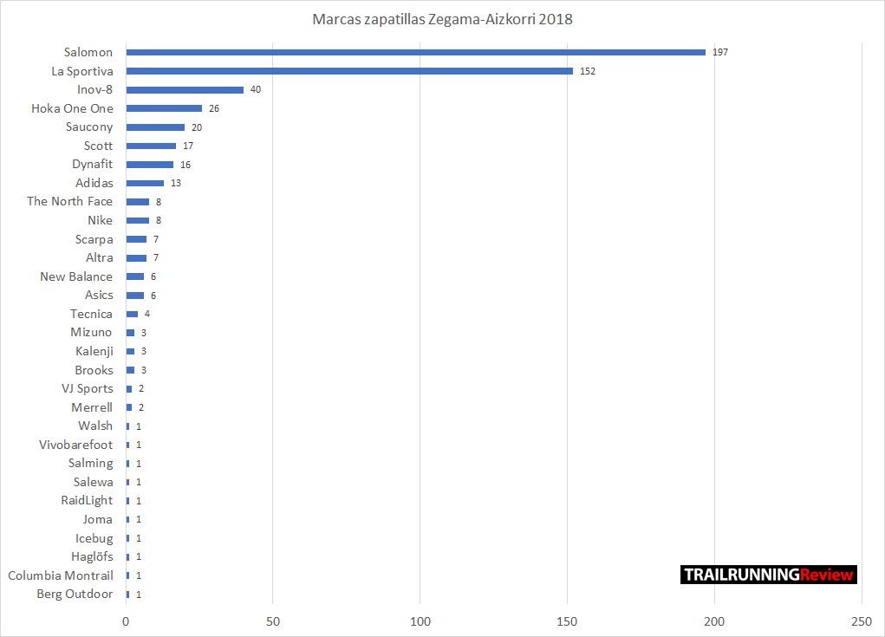This screenshot has width=885, height=637.
Task: Select the 40 data label
Action: pyautogui.click(x=256, y=90)
